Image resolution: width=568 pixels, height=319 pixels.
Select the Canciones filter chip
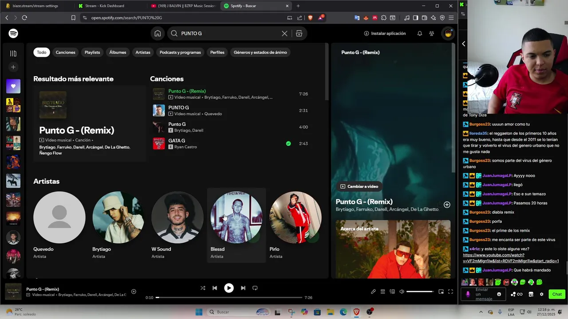(x=65, y=52)
